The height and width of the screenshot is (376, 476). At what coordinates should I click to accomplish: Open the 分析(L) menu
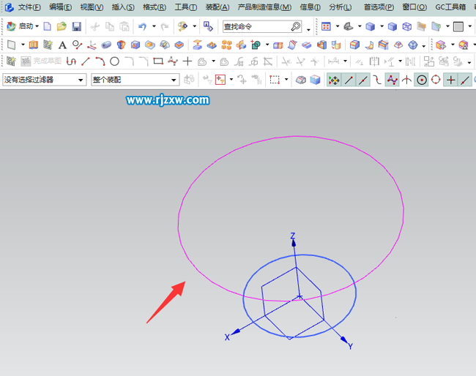[340, 7]
